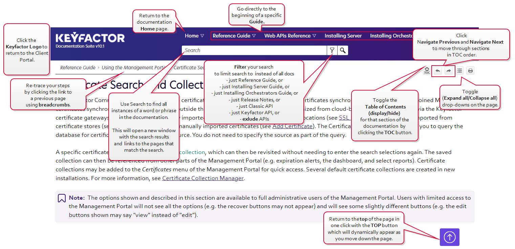Expand the Reference Guide dropdown triangle
515x249 pixels.
(254, 36)
